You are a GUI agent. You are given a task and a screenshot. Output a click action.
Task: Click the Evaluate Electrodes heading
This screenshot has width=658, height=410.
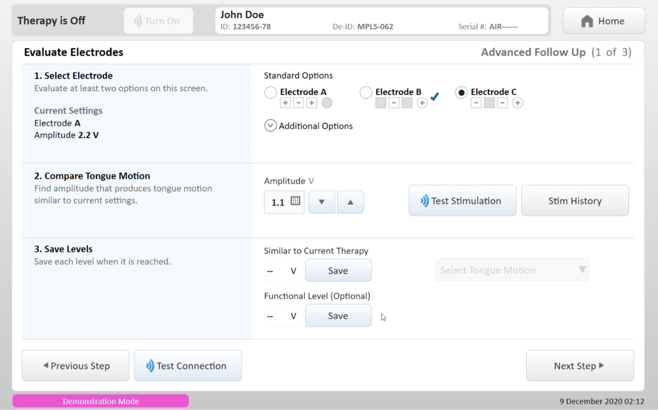pyautogui.click(x=73, y=52)
